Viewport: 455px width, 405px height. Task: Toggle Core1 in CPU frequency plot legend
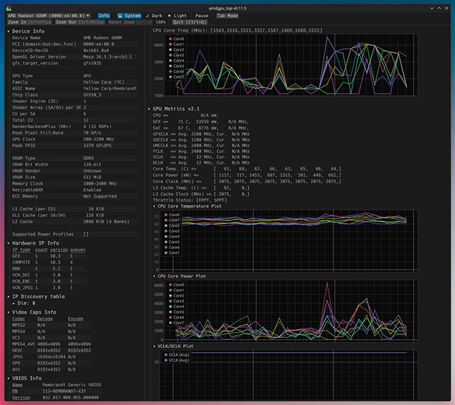pos(176,44)
